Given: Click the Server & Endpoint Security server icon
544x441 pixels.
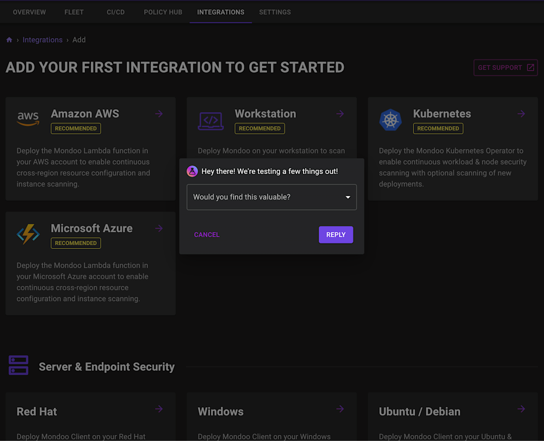Looking at the screenshot, I should [18, 365].
